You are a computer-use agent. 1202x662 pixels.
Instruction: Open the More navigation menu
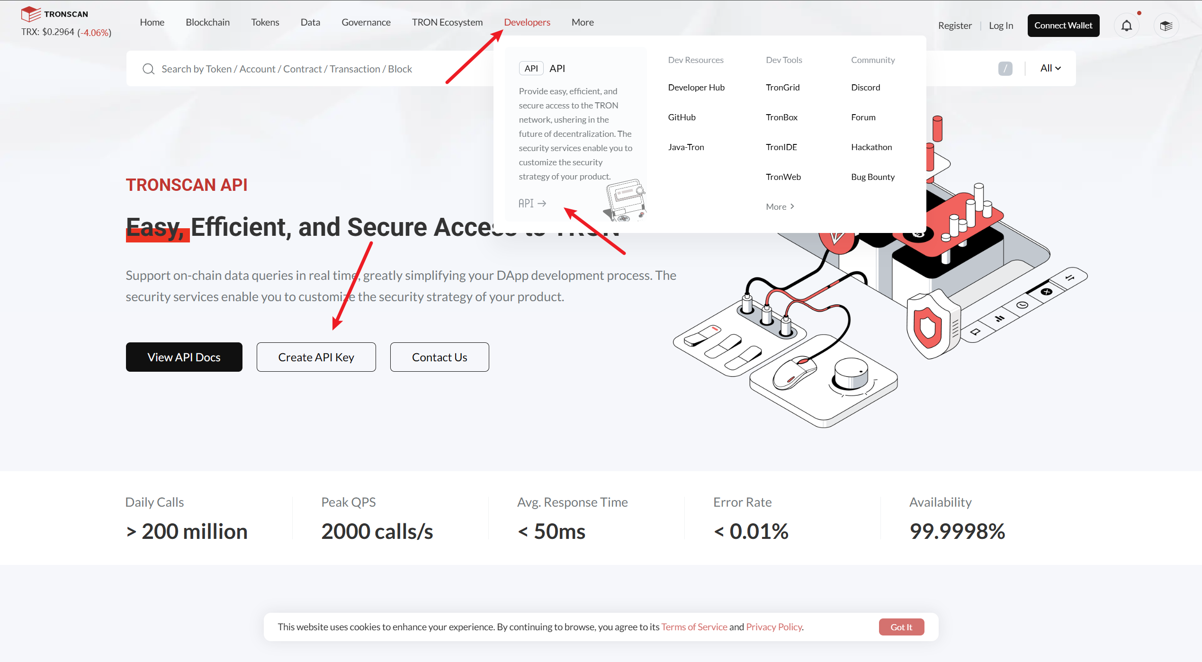tap(583, 22)
